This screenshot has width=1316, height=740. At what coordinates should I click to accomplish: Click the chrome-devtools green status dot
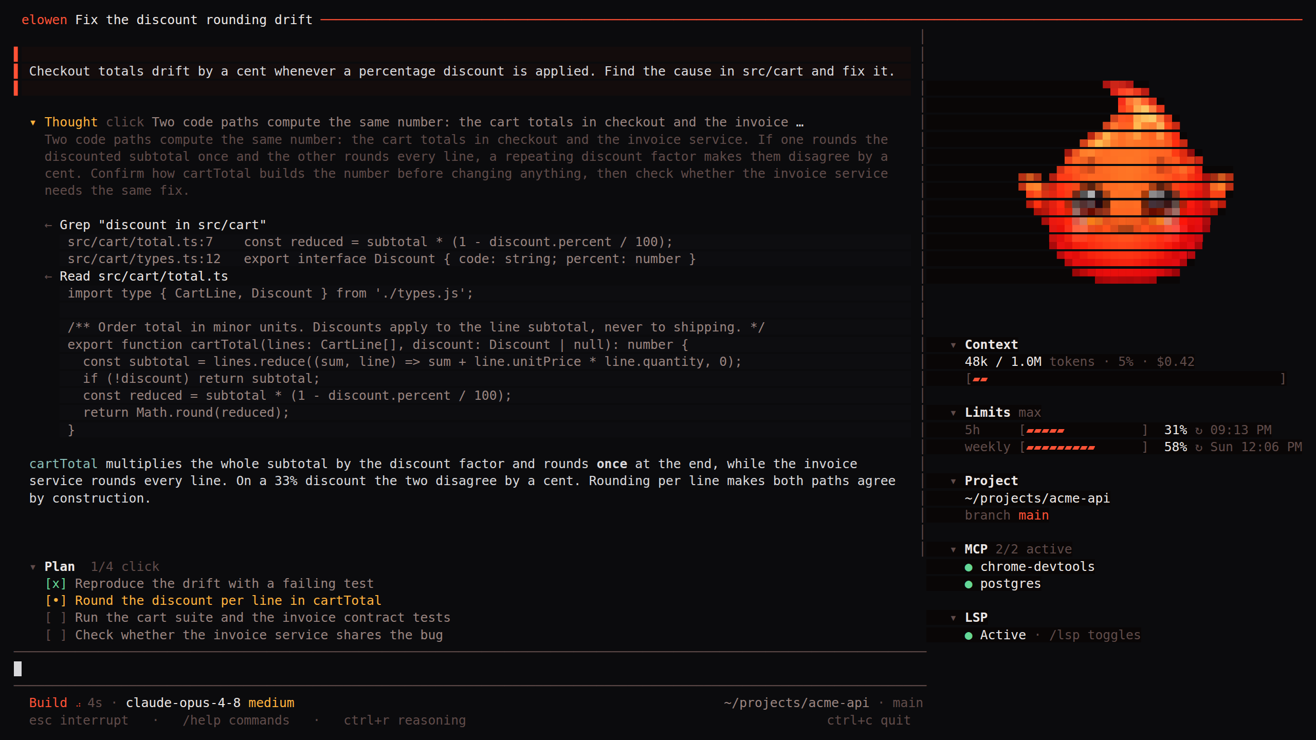pos(968,567)
